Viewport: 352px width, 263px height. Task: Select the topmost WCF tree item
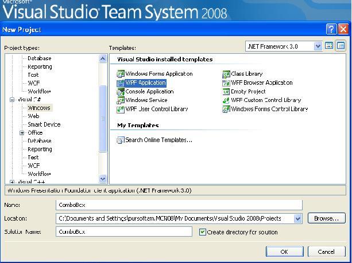tap(34, 83)
